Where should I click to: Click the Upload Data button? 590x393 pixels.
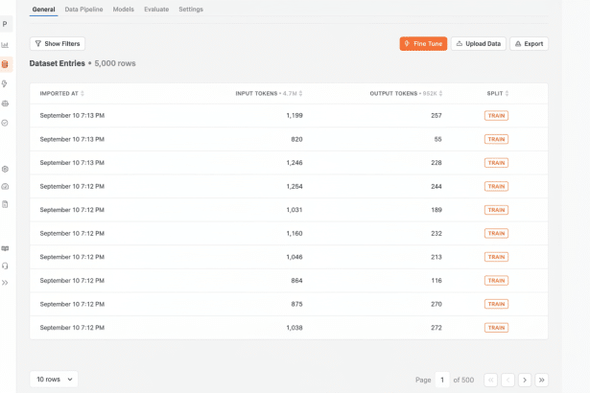(479, 44)
